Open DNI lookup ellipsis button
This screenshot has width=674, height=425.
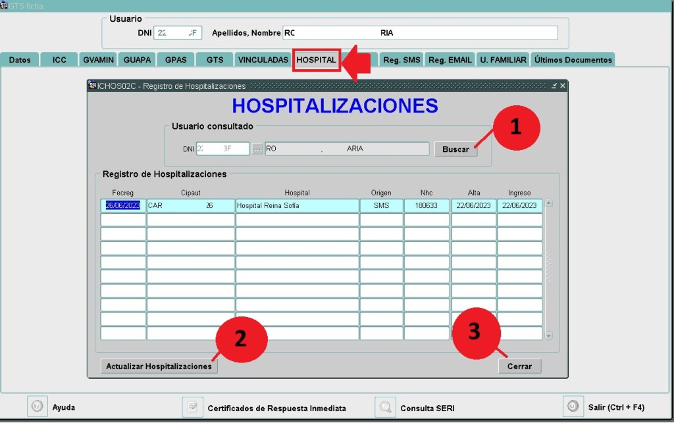[257, 149]
